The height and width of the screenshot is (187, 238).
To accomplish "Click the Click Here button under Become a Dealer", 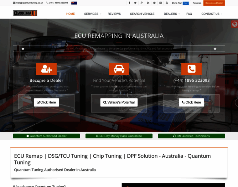I will (x=46, y=103).
